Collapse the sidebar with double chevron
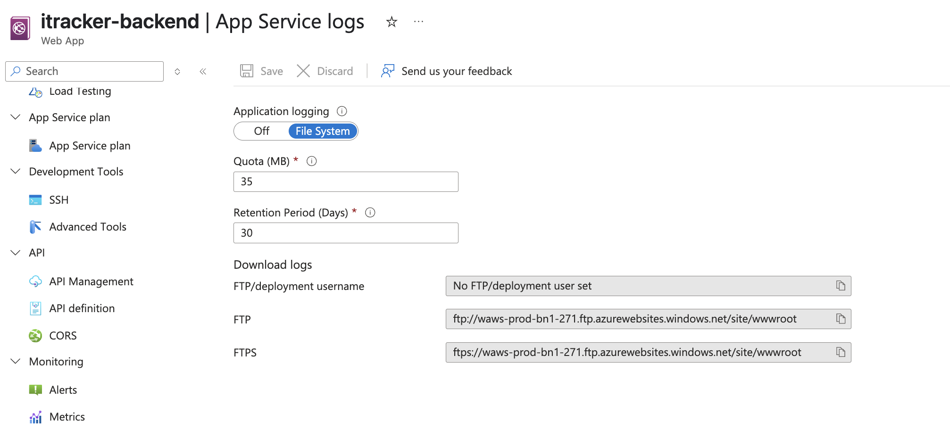Image resolution: width=950 pixels, height=430 pixels. click(203, 72)
